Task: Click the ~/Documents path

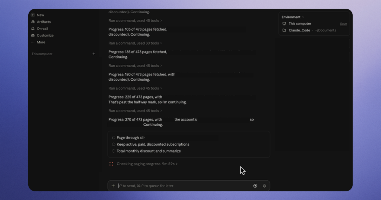Action: [325, 30]
